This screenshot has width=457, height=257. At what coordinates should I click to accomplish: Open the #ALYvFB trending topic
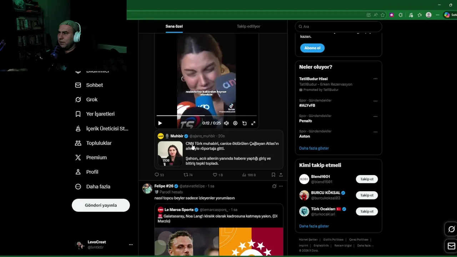[x=307, y=106]
